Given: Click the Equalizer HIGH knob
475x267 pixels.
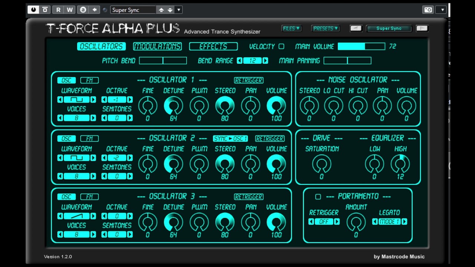Looking at the screenshot, I should (x=400, y=164).
